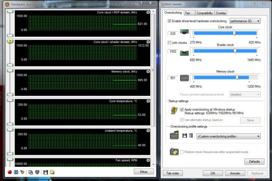The height and width of the screenshot is (181, 272).
Task: Click the Setup button in Hardware monitoring
Action: tap(144, 172)
